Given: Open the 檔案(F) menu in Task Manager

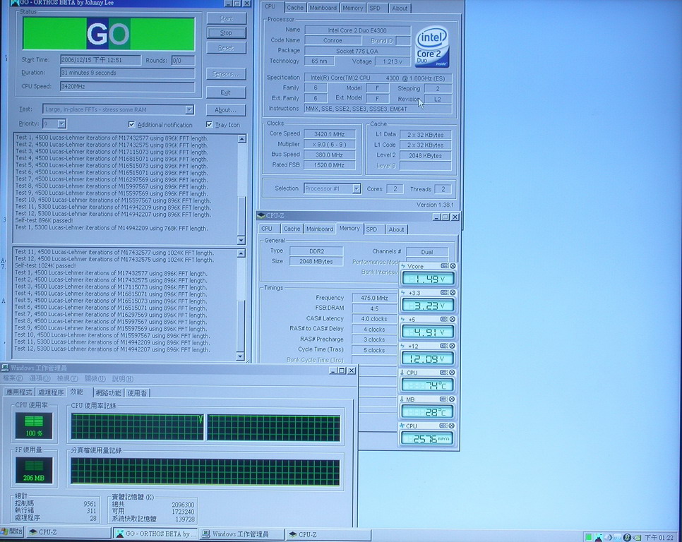Looking at the screenshot, I should tap(13, 378).
